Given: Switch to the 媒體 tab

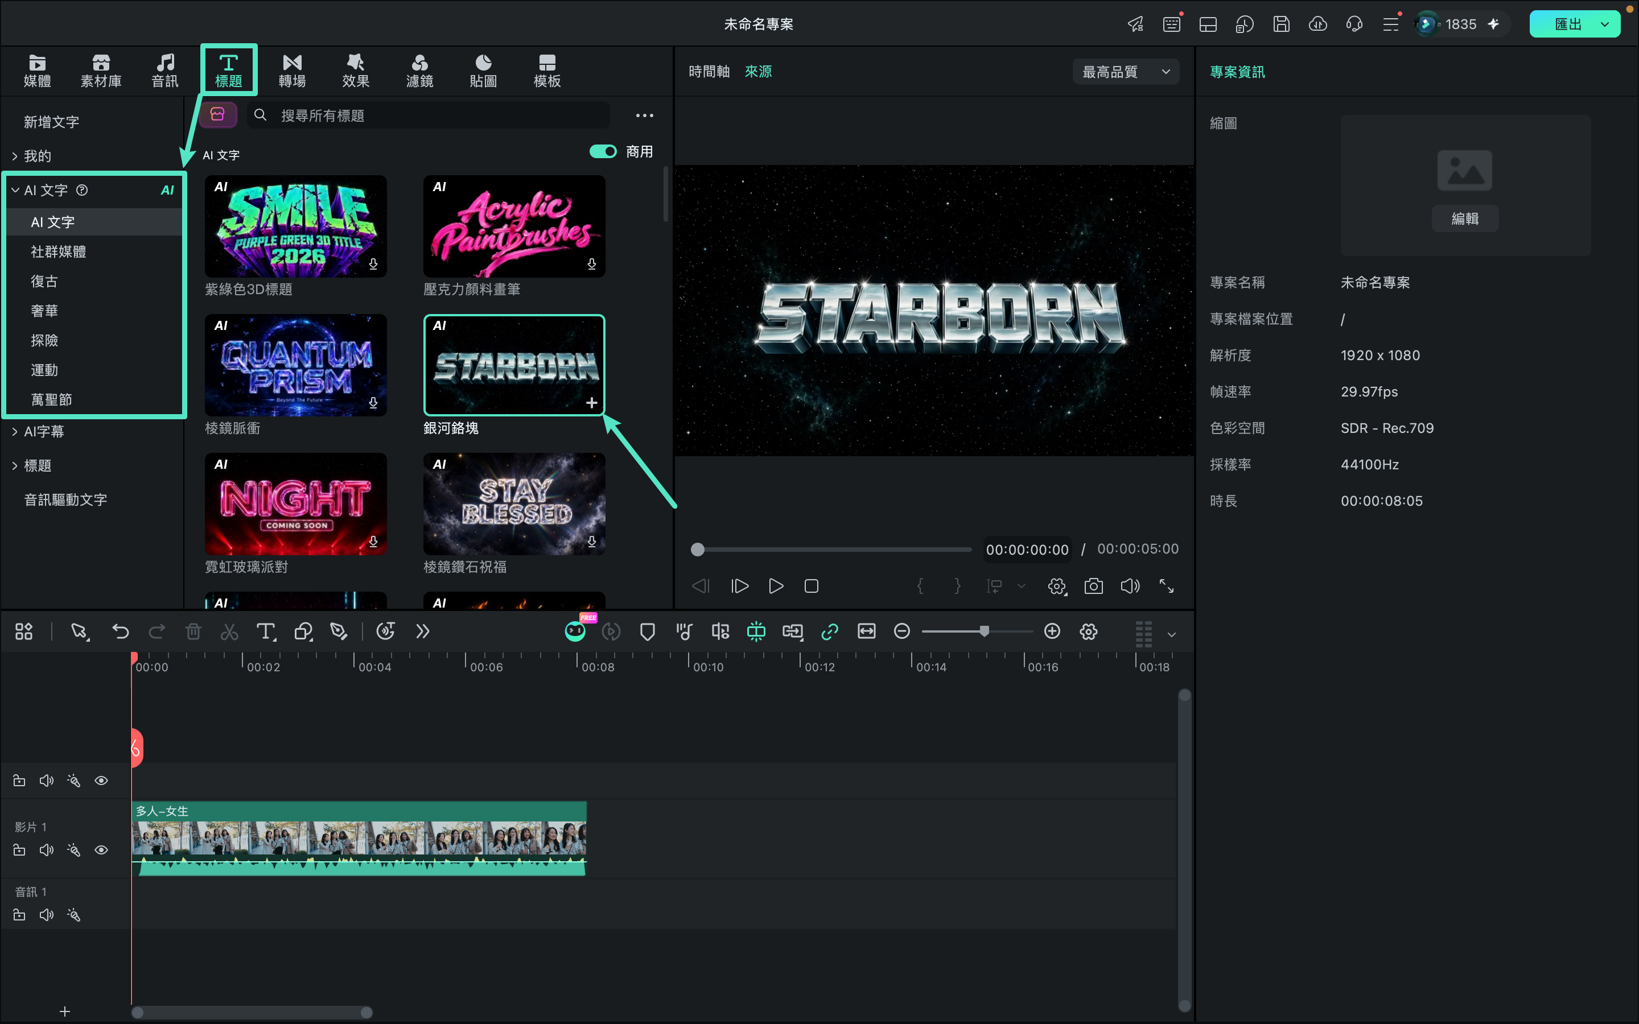Looking at the screenshot, I should click(37, 71).
